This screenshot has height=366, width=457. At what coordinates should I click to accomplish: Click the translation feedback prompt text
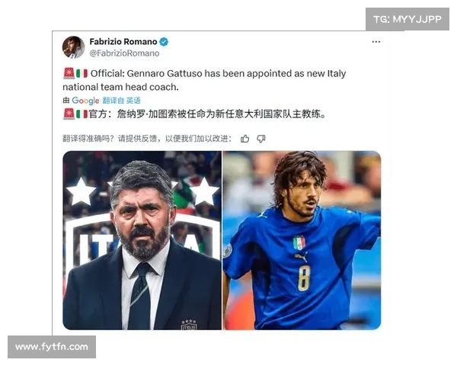pos(147,139)
